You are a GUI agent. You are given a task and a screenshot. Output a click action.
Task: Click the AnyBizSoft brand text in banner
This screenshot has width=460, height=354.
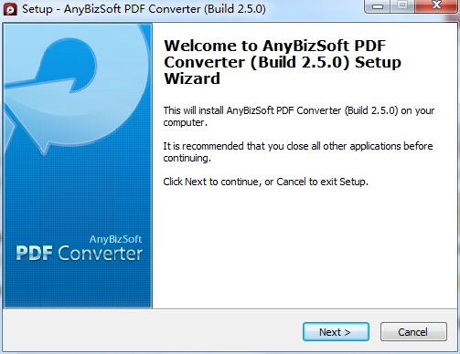click(x=115, y=239)
